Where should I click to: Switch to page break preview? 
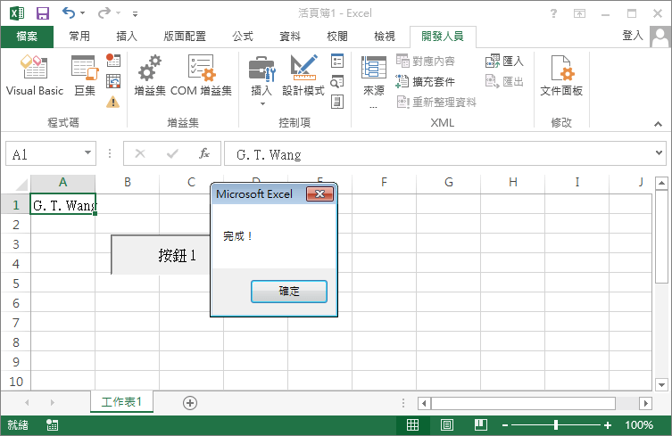pos(481,425)
